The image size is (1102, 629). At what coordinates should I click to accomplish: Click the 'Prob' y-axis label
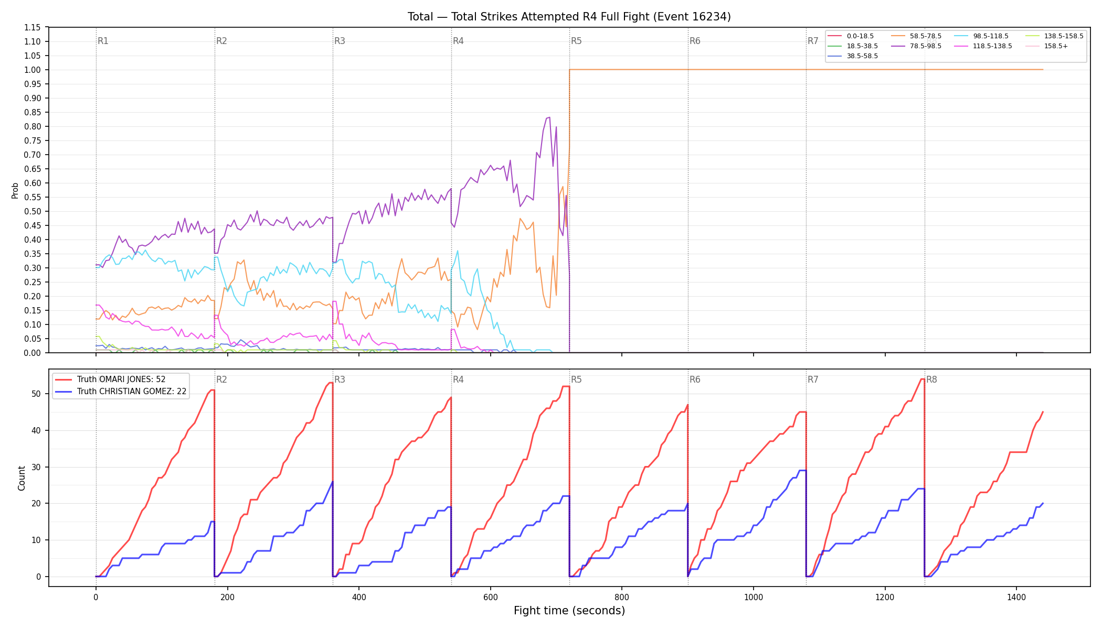pos(15,190)
